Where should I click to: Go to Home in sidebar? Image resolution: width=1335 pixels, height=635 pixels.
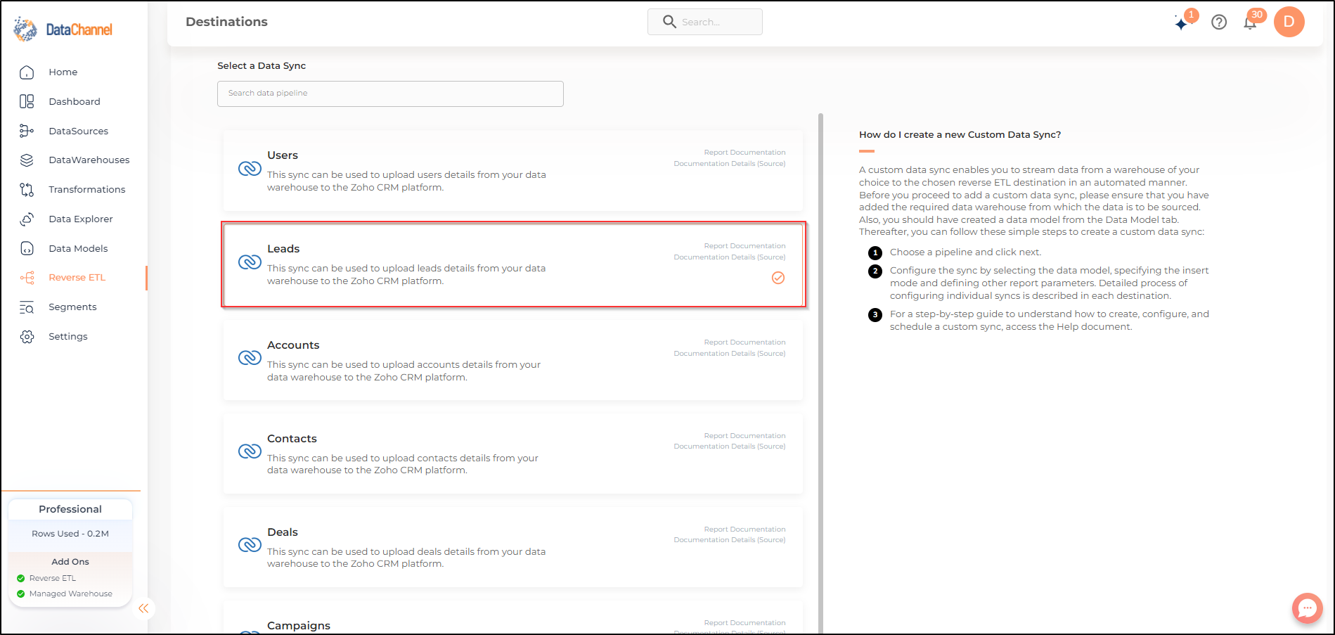pos(63,72)
